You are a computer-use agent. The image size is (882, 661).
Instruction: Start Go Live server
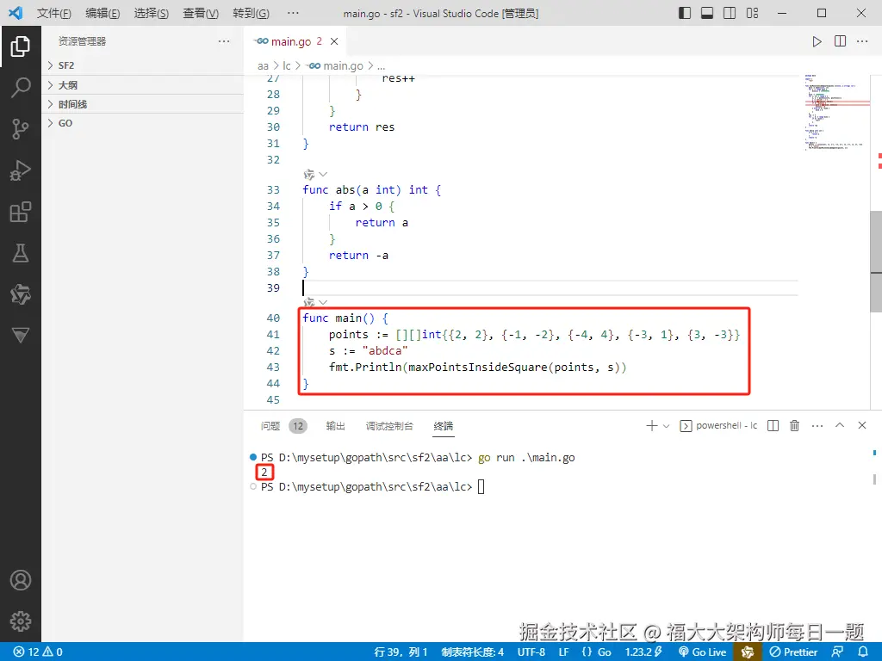click(703, 652)
